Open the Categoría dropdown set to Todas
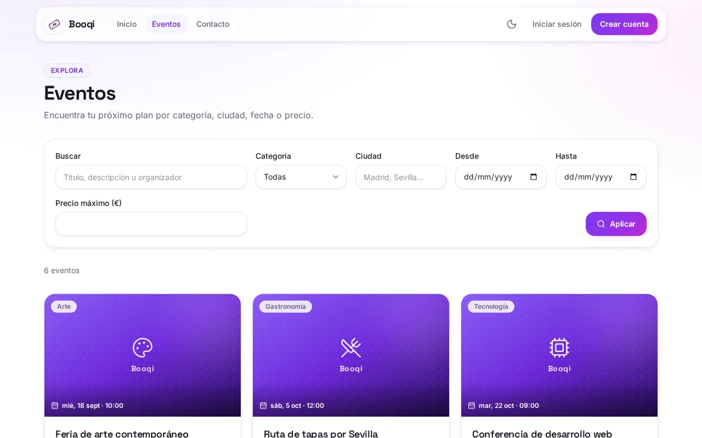Viewport: 702px width, 438px height. [301, 177]
